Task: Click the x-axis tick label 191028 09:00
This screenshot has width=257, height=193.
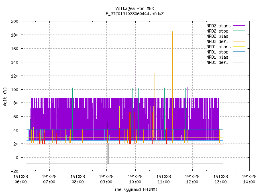Action: (x=106, y=179)
